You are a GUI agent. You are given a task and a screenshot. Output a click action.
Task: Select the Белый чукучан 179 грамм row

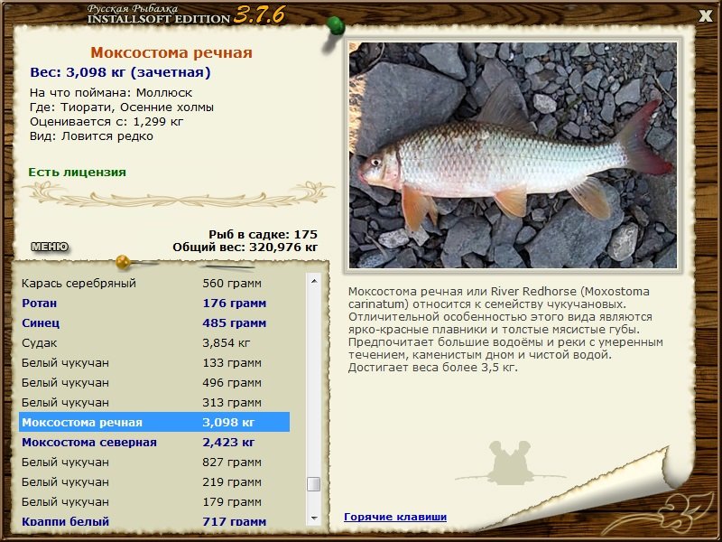(x=154, y=501)
